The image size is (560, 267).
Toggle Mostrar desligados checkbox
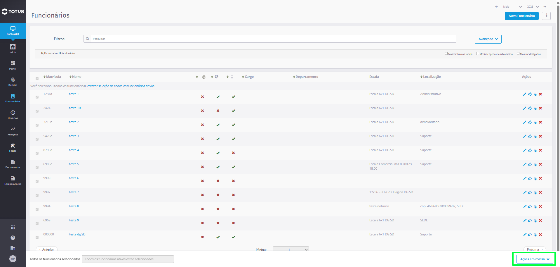tap(518, 54)
